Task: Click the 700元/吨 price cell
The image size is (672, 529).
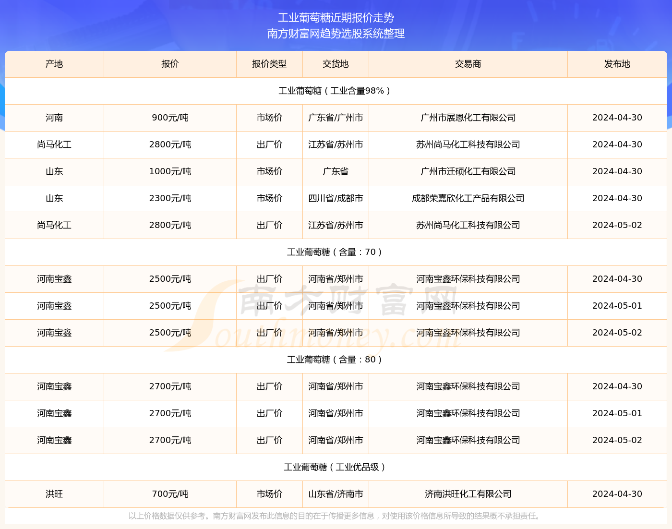Action: click(x=170, y=494)
